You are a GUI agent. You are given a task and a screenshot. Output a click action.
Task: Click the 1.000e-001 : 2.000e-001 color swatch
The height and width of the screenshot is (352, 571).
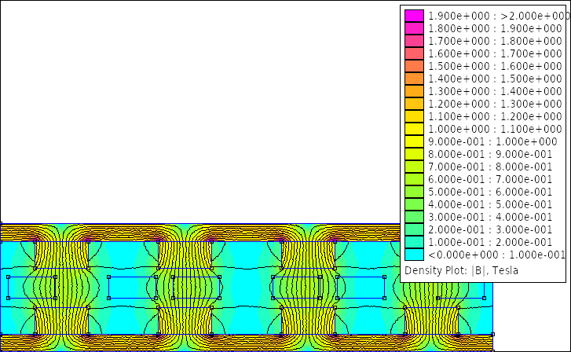click(414, 242)
